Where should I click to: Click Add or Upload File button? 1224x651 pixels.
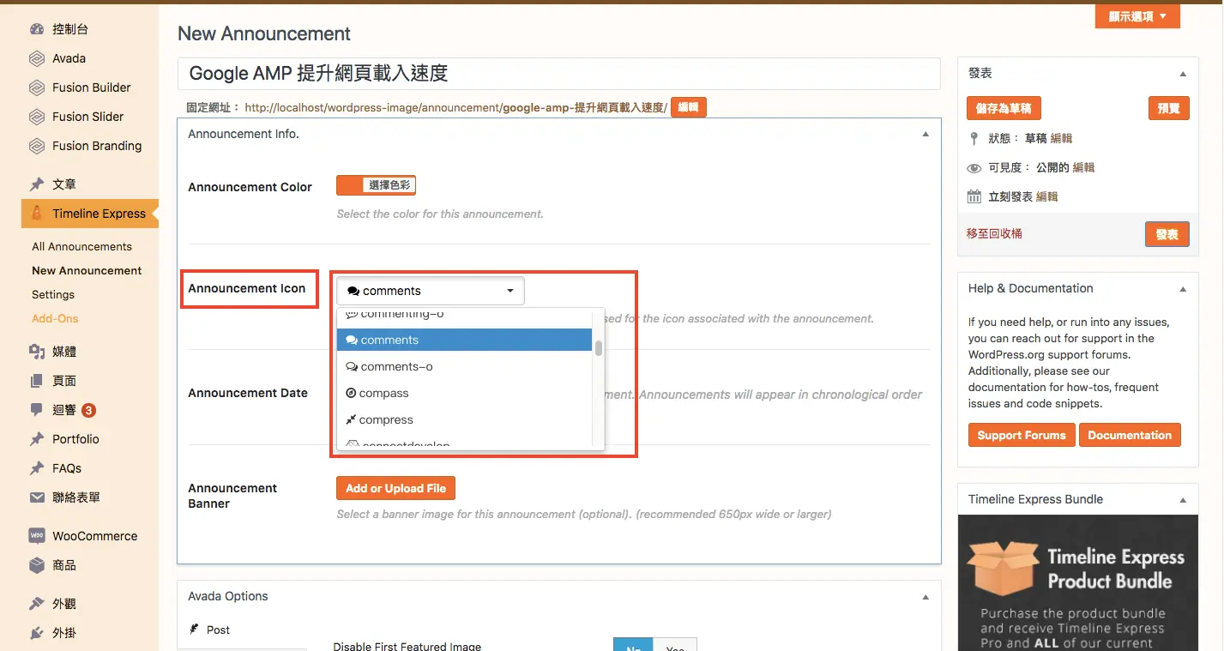tap(395, 488)
